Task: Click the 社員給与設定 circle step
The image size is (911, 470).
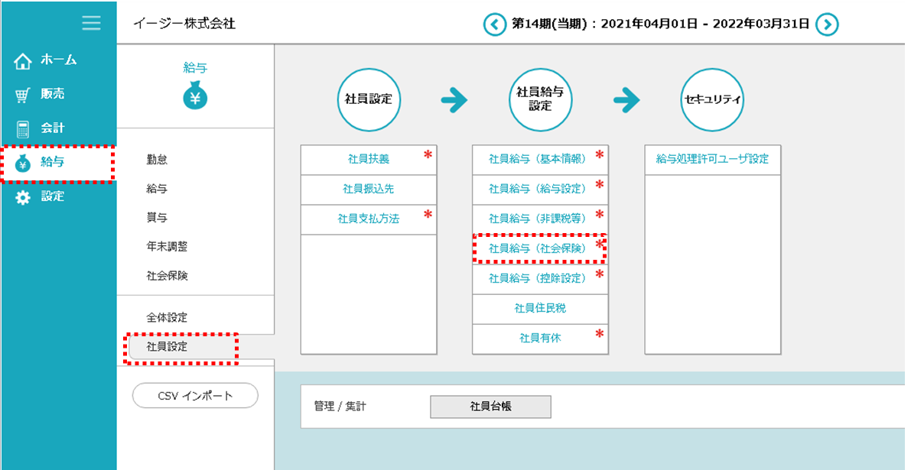Action: (540, 99)
